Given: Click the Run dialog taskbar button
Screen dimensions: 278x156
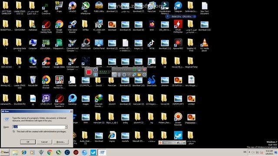Looking at the screenshot, I should [x=102, y=152].
